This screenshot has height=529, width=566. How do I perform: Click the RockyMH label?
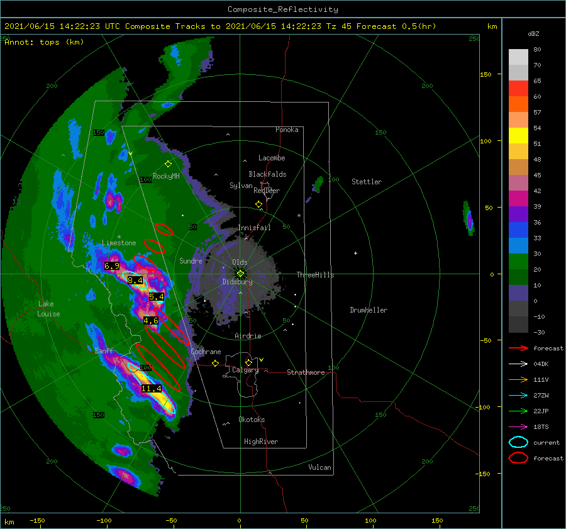pos(166,176)
